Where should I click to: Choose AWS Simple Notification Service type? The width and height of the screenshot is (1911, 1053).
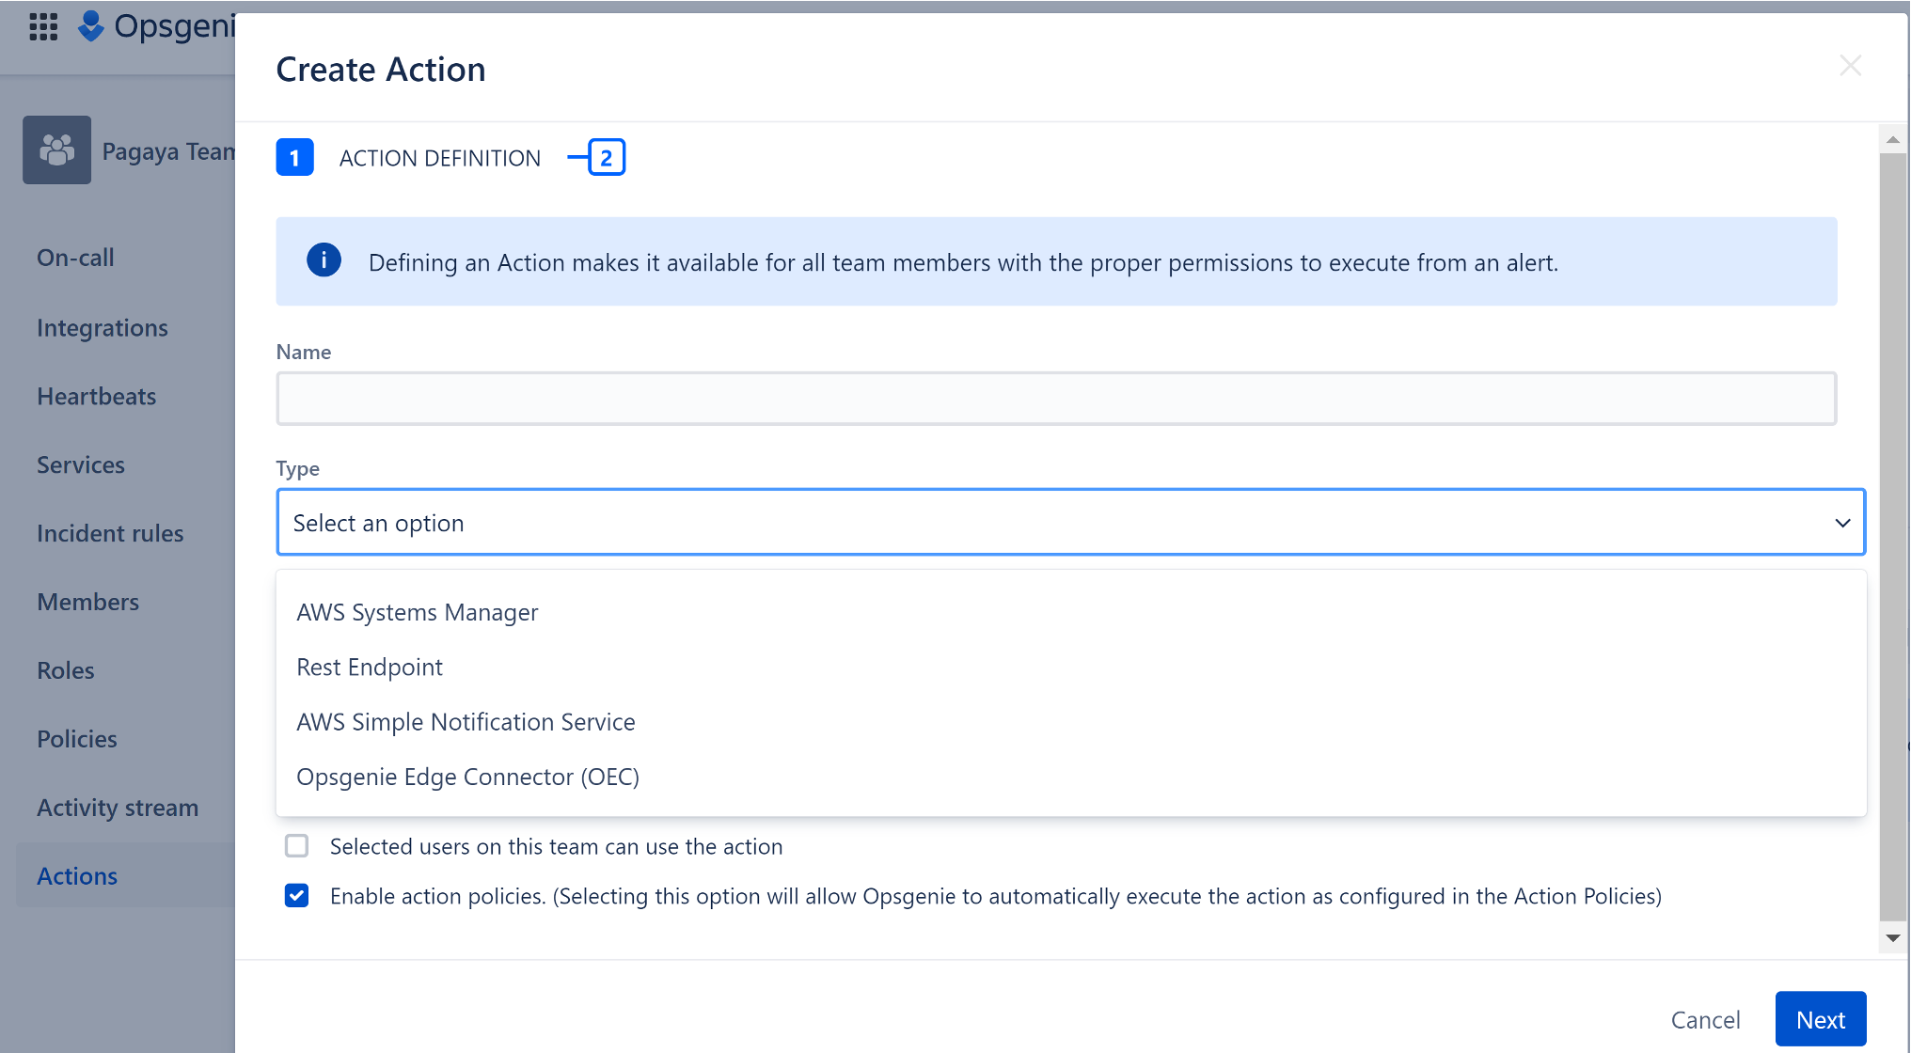coord(1070,721)
